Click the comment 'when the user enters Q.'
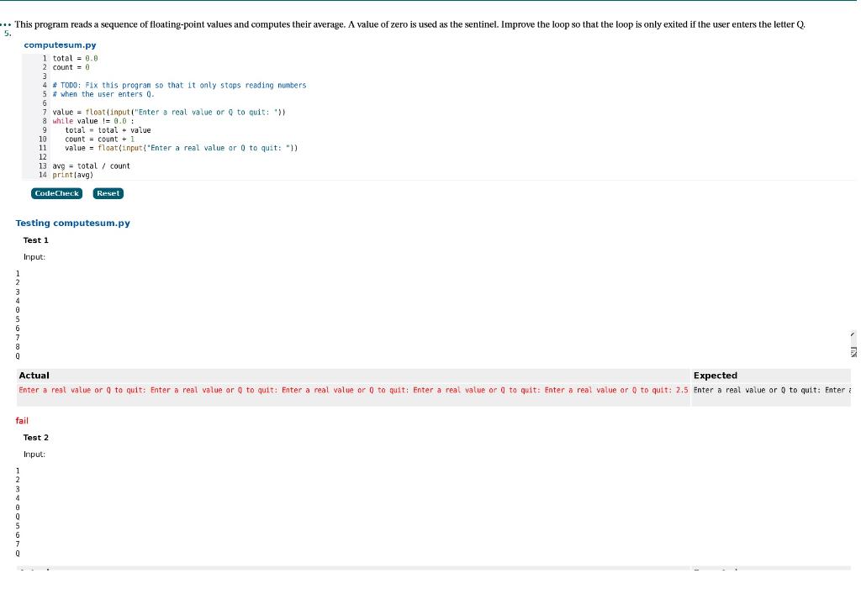 click(103, 94)
